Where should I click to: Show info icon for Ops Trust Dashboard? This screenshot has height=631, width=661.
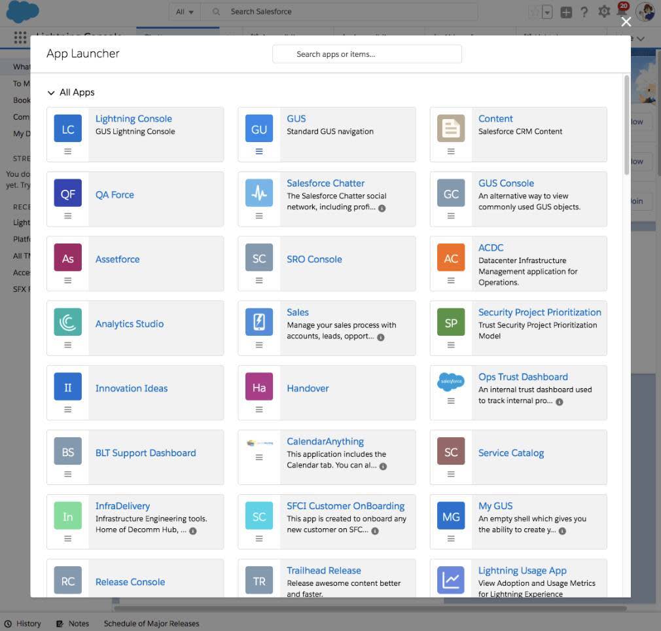click(560, 402)
